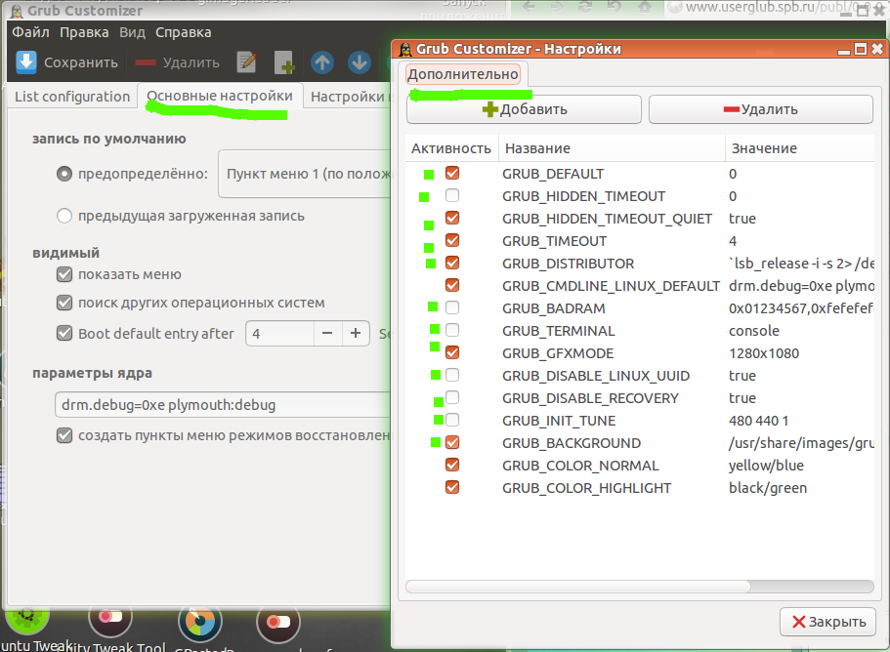The height and width of the screenshot is (652, 890).
Task: Click the red minus icon next to Удалить in toolbar
Action: pos(146,62)
